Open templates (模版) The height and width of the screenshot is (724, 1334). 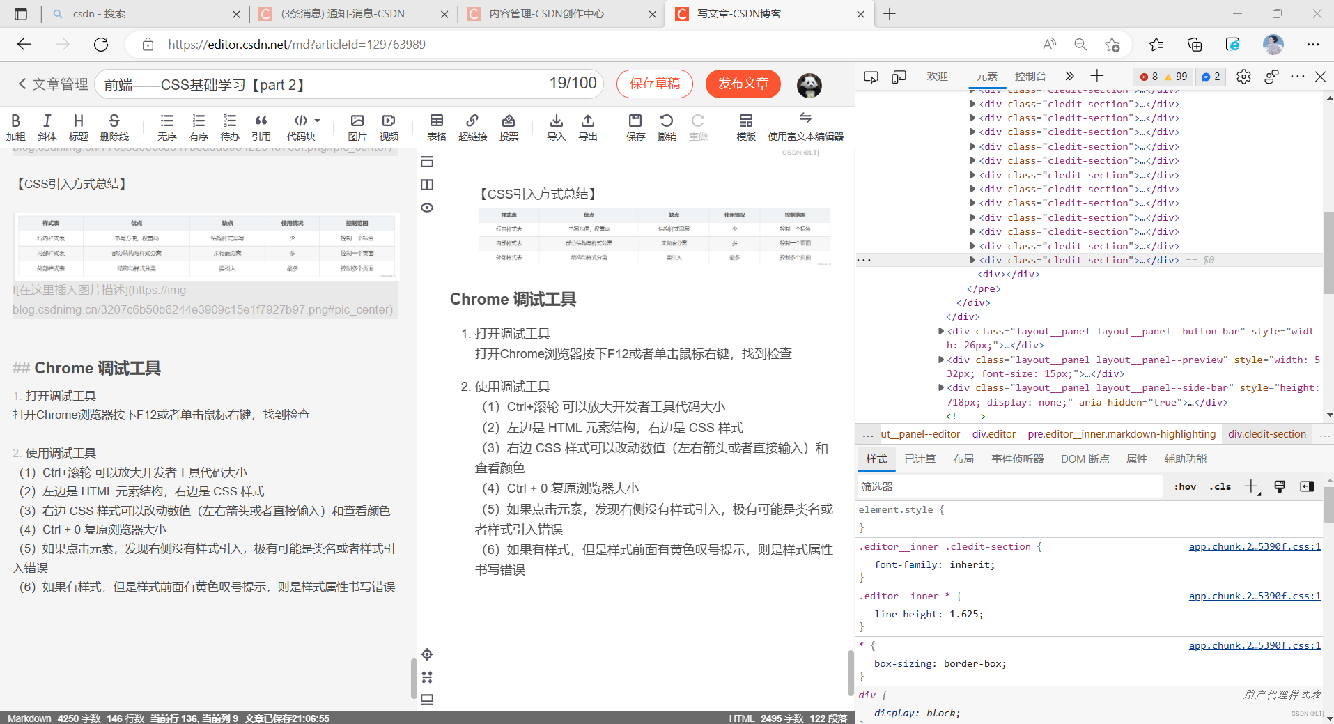click(x=746, y=128)
